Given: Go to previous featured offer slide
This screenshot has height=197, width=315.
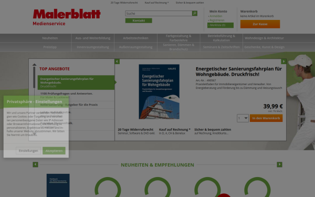Looking at the screenshot, I should click(117, 61).
